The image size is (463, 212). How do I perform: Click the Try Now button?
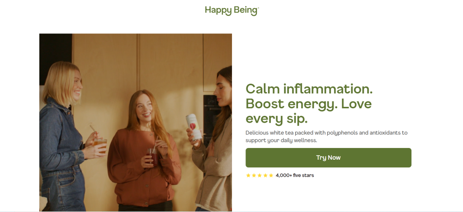point(328,157)
